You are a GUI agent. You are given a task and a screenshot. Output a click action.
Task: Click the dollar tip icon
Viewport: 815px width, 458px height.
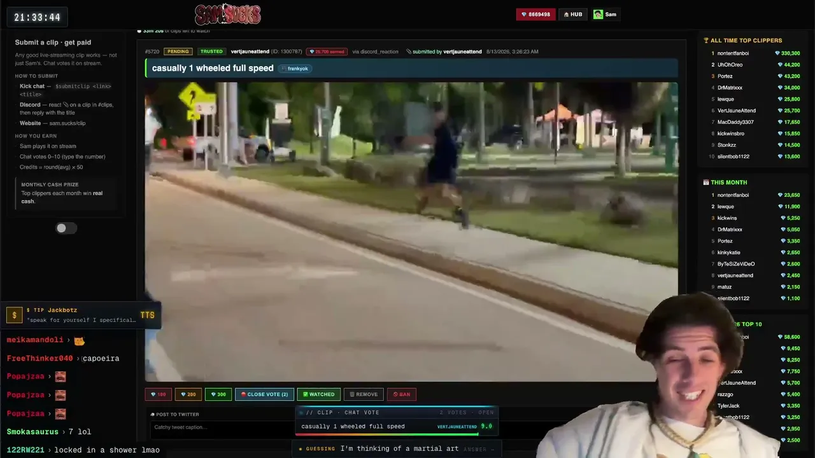click(x=14, y=315)
